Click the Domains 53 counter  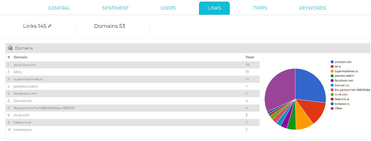(x=110, y=26)
